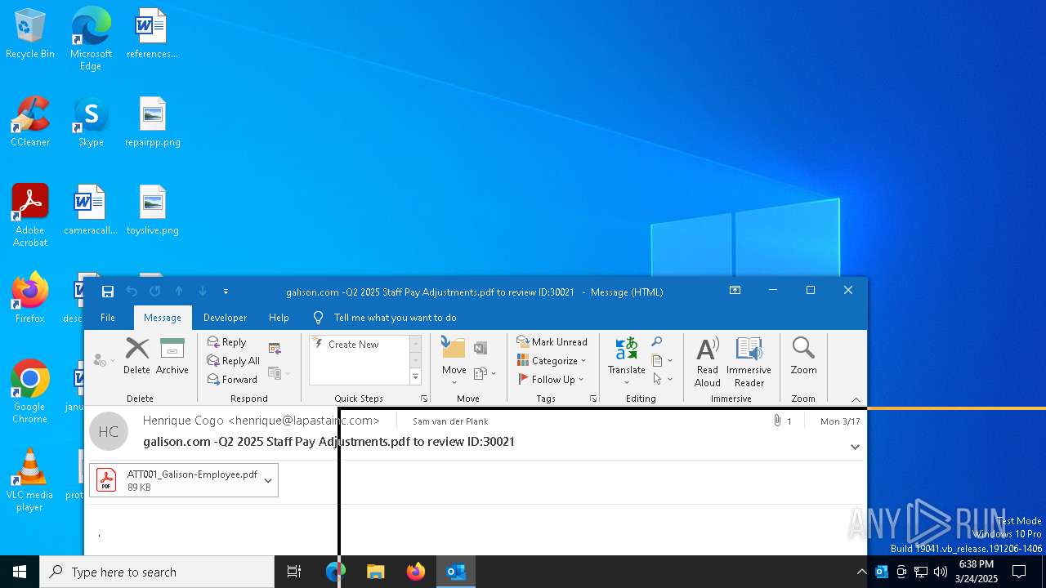1046x588 pixels.
Task: Open the File tab
Action: click(x=108, y=318)
